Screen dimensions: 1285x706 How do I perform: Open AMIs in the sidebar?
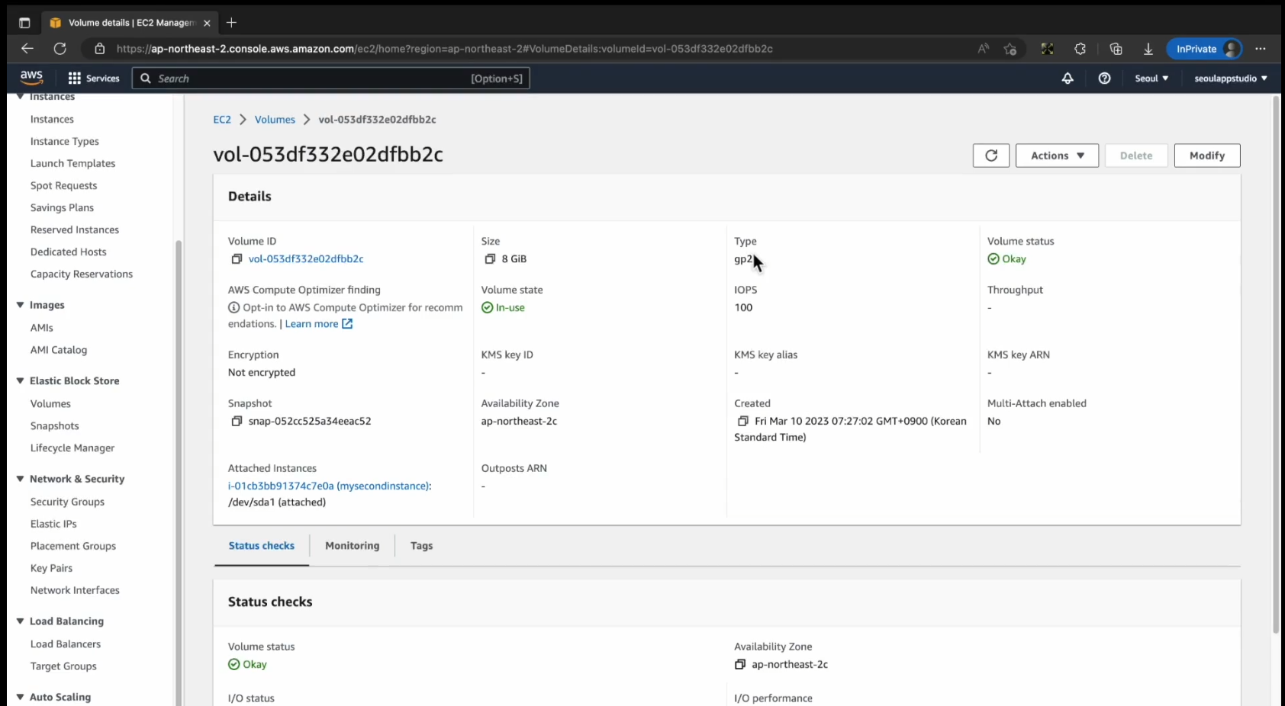(41, 328)
